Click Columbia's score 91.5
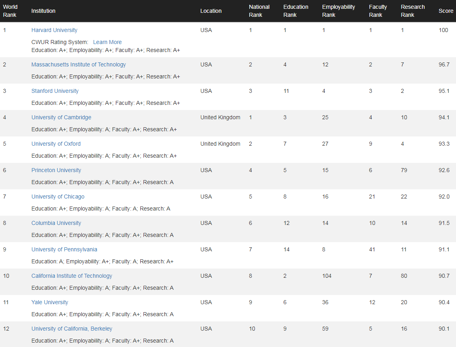The image size is (456, 347). 444,223
